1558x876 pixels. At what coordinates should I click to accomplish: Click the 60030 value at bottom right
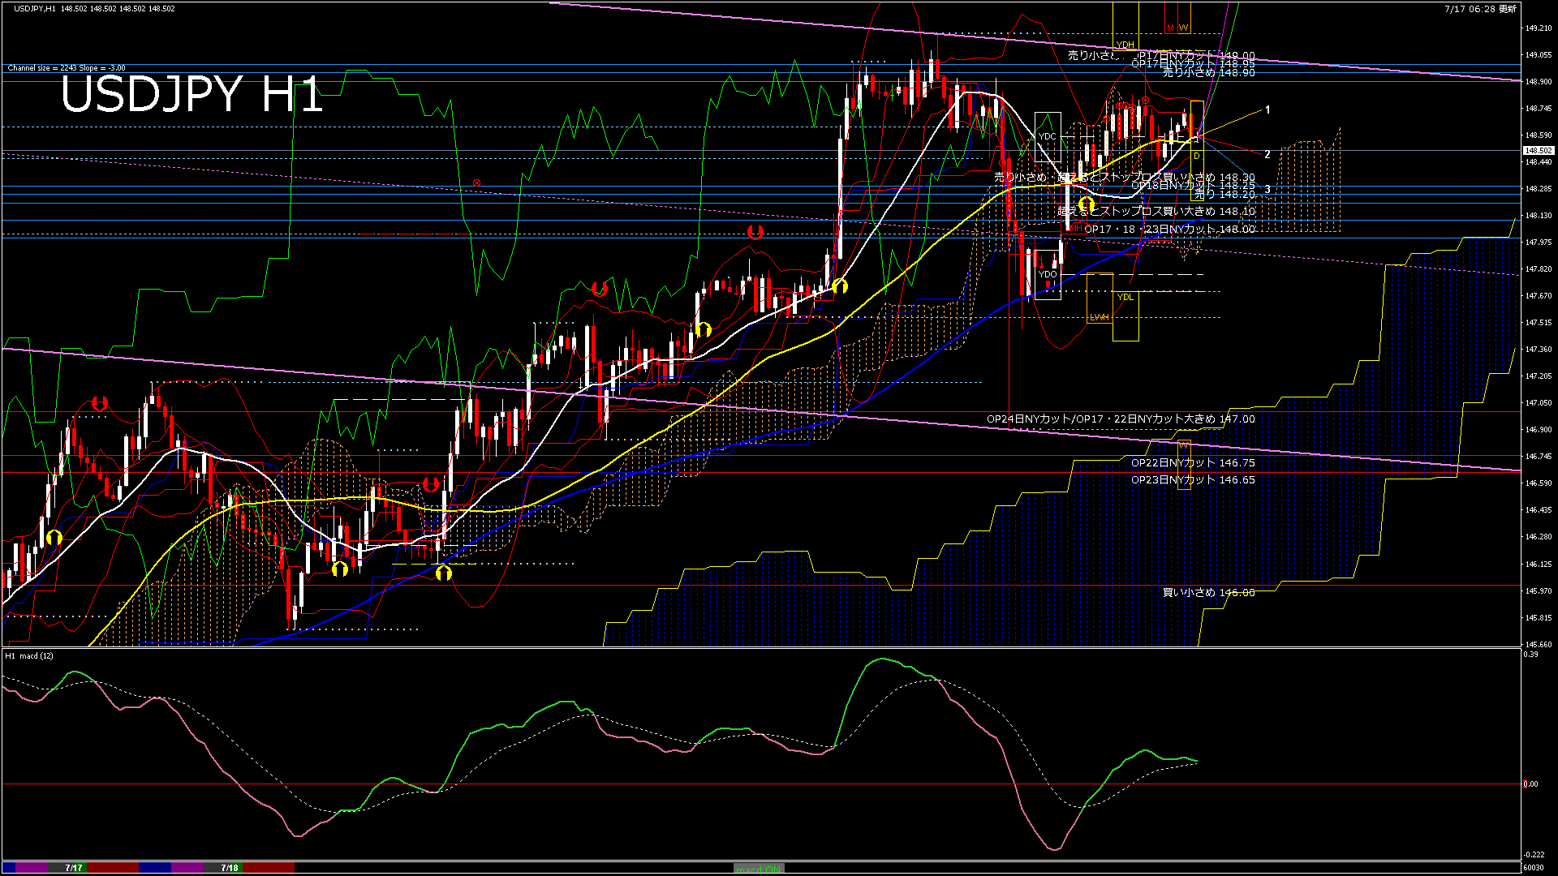[1534, 868]
